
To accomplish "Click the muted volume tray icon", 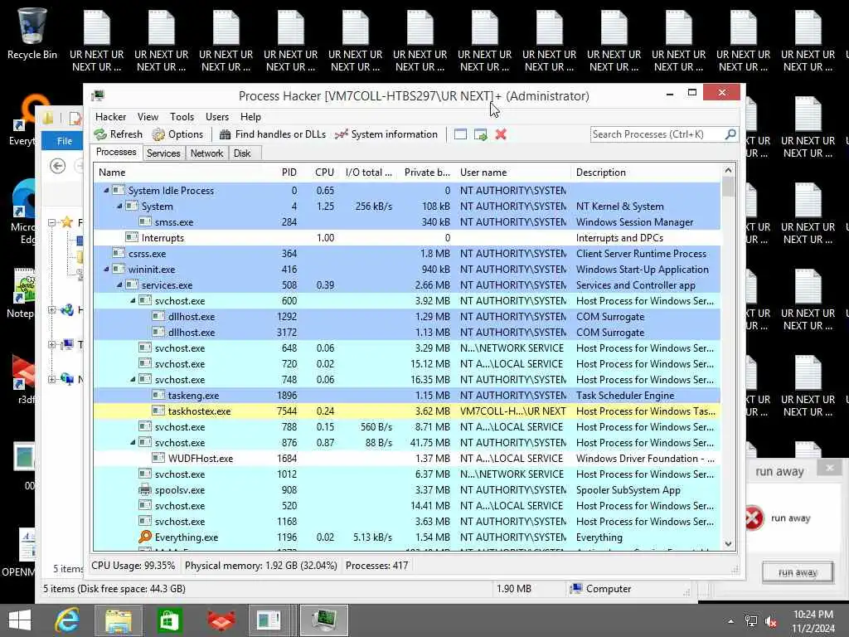I will tap(771, 620).
